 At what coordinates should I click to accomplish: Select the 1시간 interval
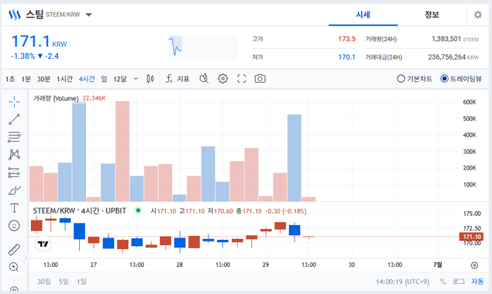64,79
